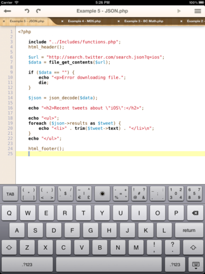This screenshot has height=274, width=205.
Task: Tap the W key
Action: pos(28,213)
